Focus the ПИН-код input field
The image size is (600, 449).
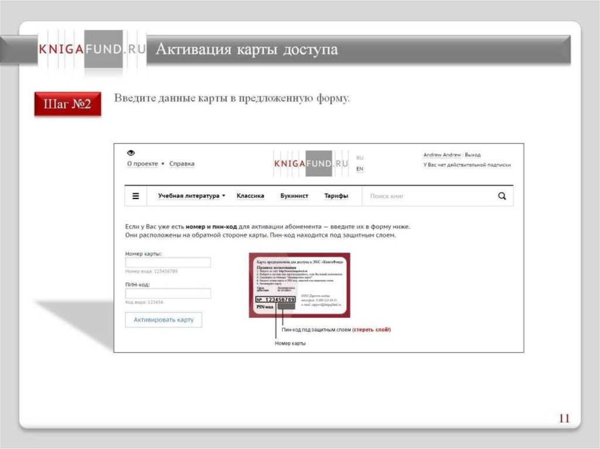click(168, 294)
